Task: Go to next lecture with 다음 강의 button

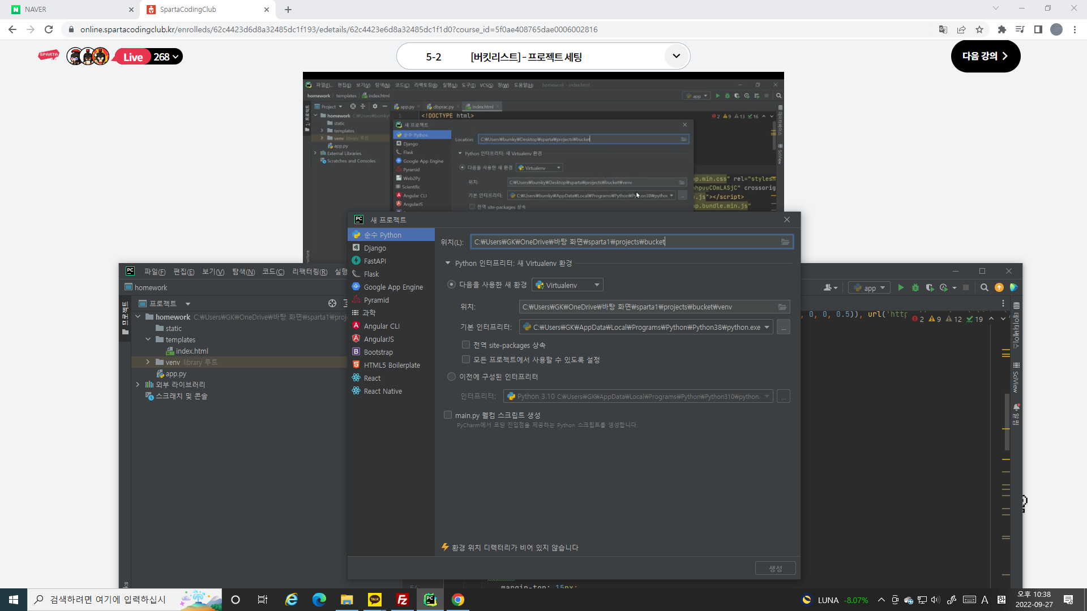Action: (986, 56)
